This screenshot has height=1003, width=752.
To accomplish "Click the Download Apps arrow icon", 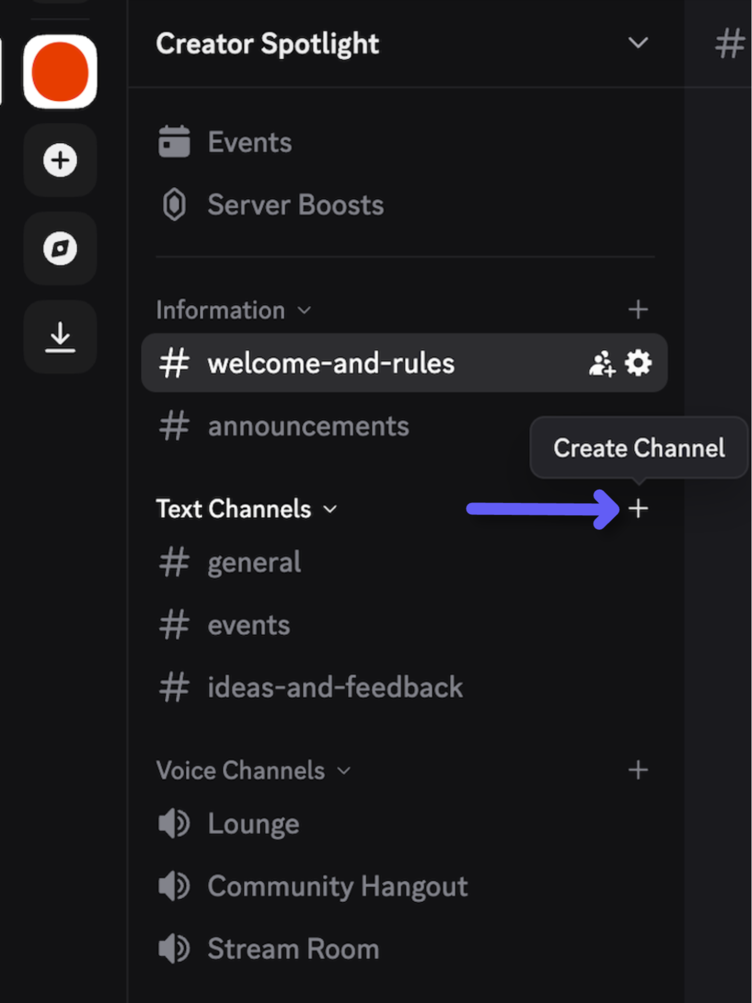I will (x=60, y=337).
